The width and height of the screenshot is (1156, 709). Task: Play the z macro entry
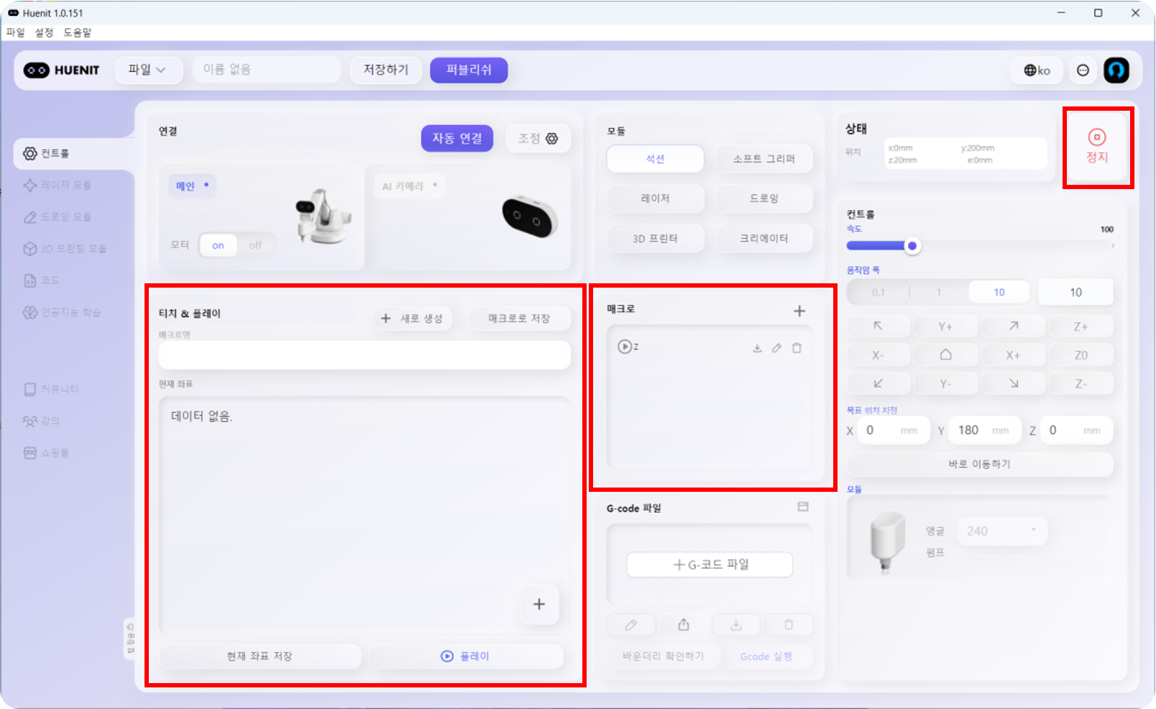(x=624, y=347)
